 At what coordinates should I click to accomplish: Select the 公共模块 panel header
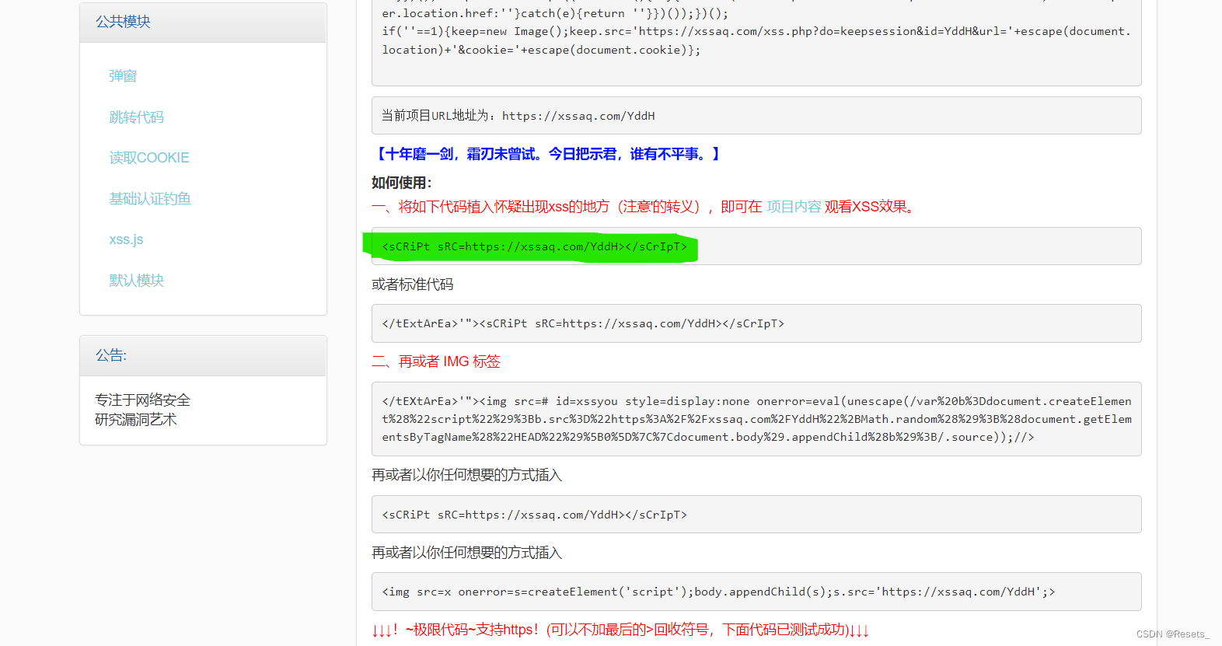pos(203,23)
